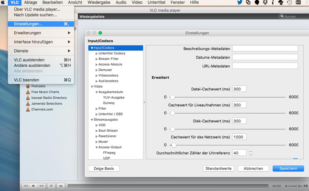This screenshot has width=309, height=191.
Task: Toggle the playlist view button
Action: [x=61, y=186]
